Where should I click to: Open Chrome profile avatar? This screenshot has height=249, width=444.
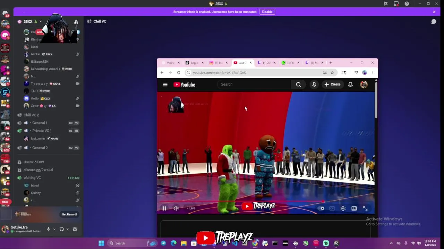(364, 73)
